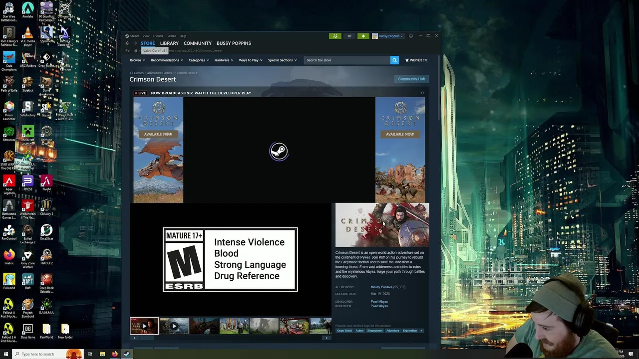Click the Exploration tag
Screen dimensions: 639x359
click(410, 331)
